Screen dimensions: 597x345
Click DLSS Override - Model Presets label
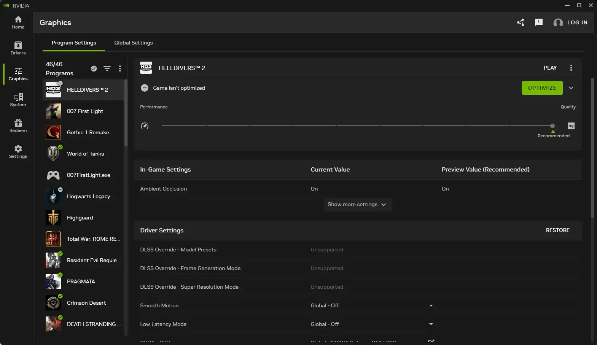point(178,250)
